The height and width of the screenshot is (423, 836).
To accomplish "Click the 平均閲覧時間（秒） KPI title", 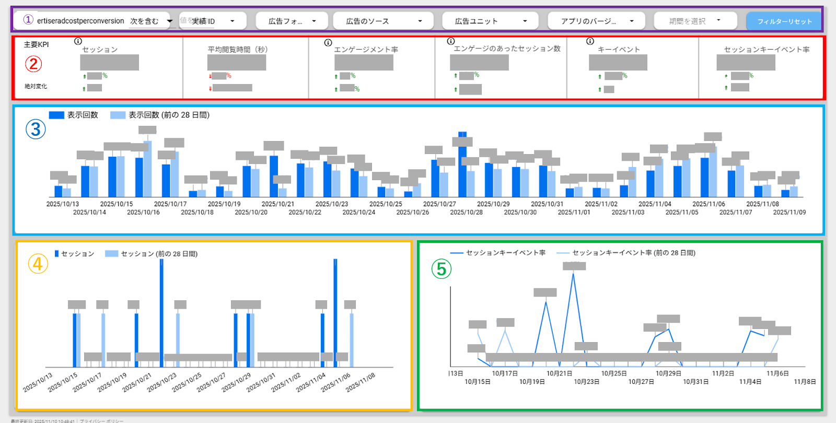I will tap(238, 50).
